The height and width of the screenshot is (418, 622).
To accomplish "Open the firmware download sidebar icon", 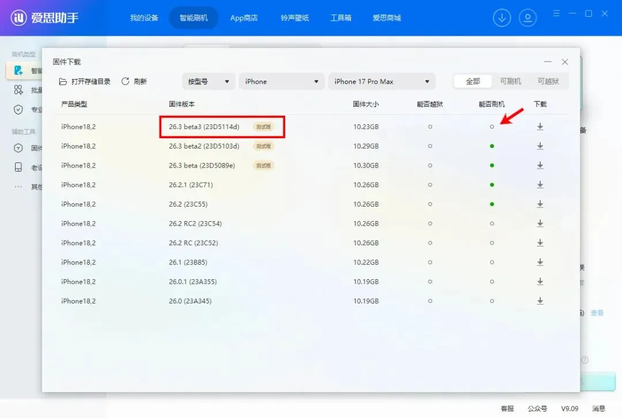I will (x=18, y=148).
